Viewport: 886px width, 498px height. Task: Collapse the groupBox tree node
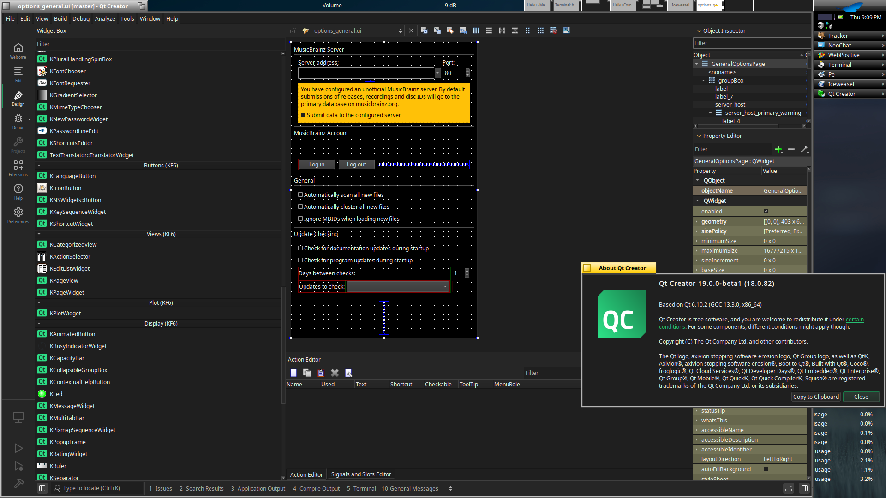click(703, 81)
